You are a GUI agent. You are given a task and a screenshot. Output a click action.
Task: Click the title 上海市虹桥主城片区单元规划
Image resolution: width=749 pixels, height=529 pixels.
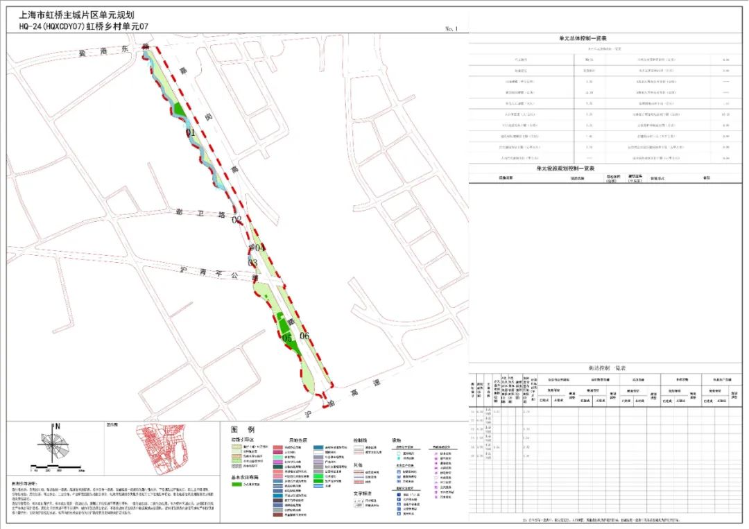click(x=76, y=15)
